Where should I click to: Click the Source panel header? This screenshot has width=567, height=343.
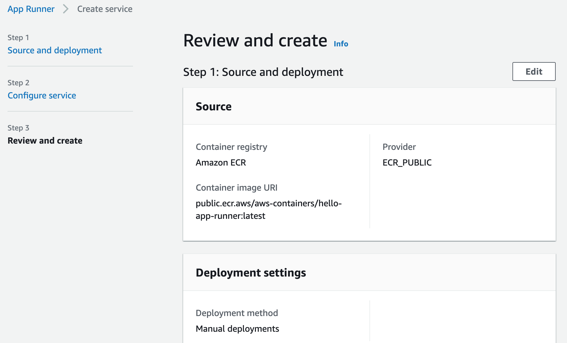pos(214,107)
